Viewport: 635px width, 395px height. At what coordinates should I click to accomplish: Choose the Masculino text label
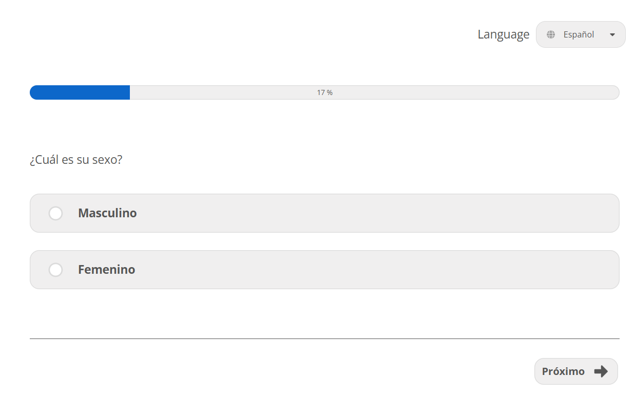(x=107, y=213)
